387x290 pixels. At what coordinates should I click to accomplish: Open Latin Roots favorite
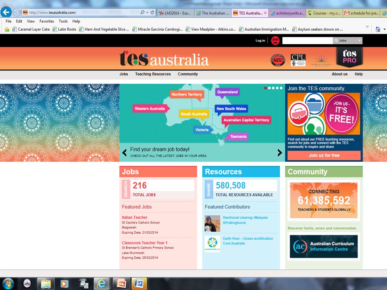coord(64,29)
